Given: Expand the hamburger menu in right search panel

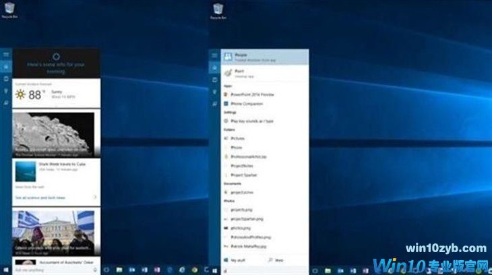Looking at the screenshot, I should point(214,55).
